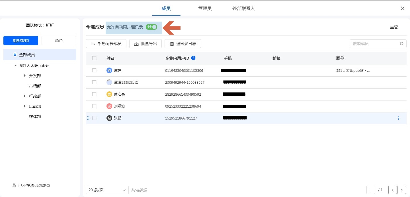Viewport: 410px width, 197px height.
Task: Open the three-dot menu for 张起
Action: click(x=399, y=118)
